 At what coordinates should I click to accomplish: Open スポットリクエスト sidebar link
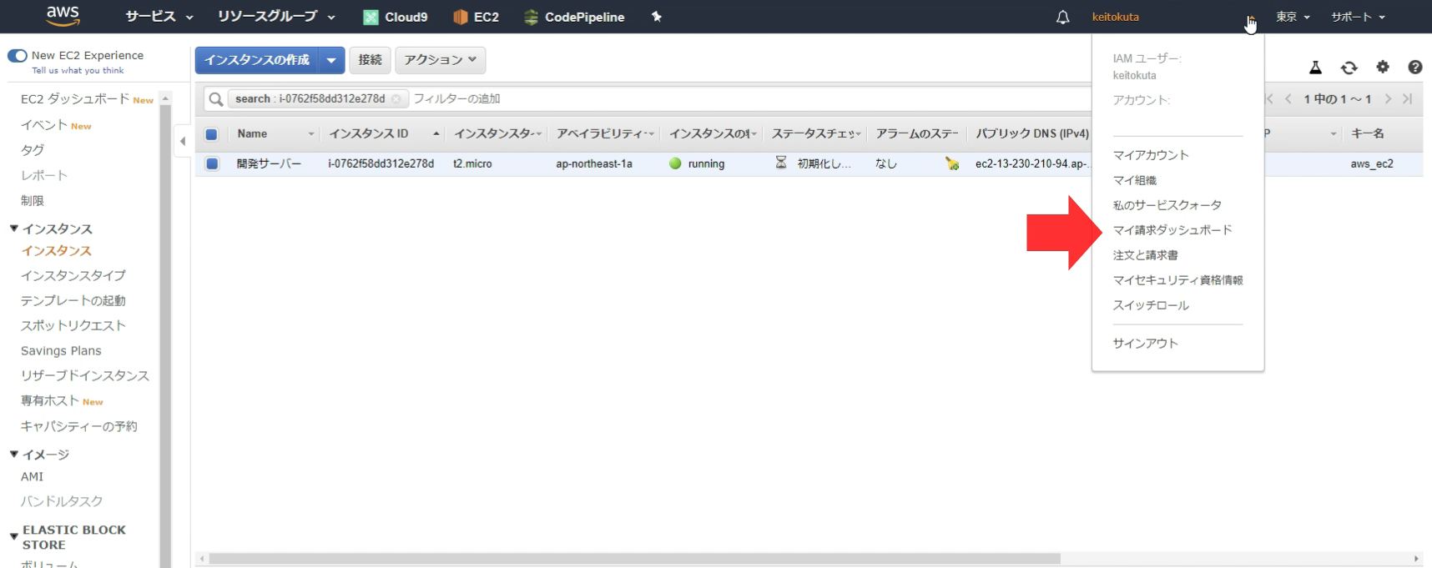point(73,325)
